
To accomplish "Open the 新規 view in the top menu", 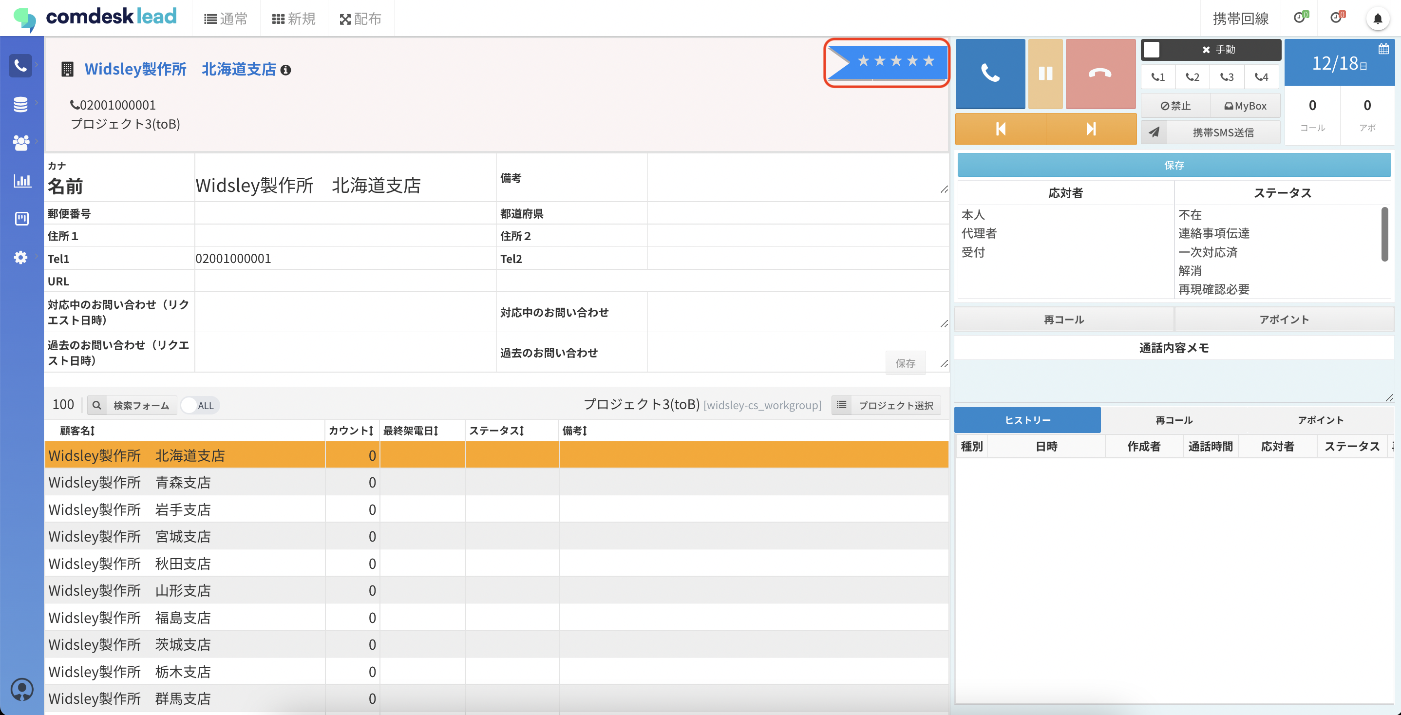I will coord(294,19).
